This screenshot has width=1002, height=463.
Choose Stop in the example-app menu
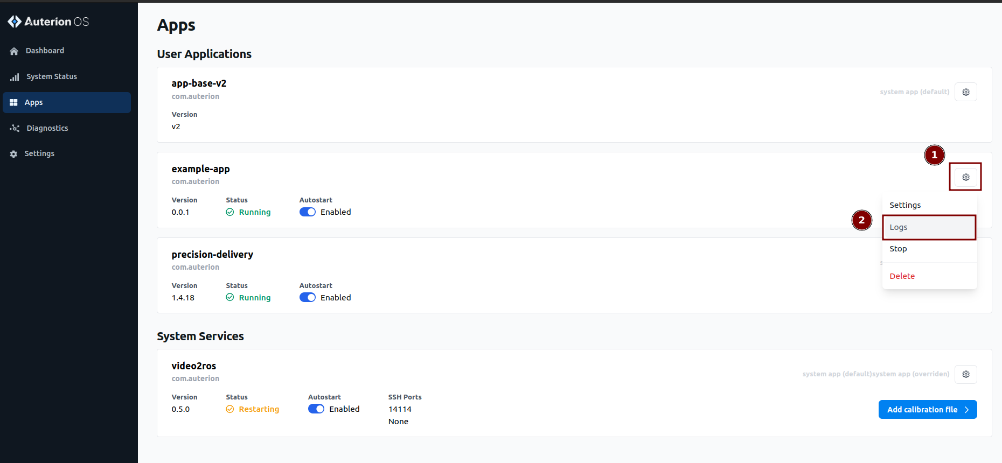(898, 249)
